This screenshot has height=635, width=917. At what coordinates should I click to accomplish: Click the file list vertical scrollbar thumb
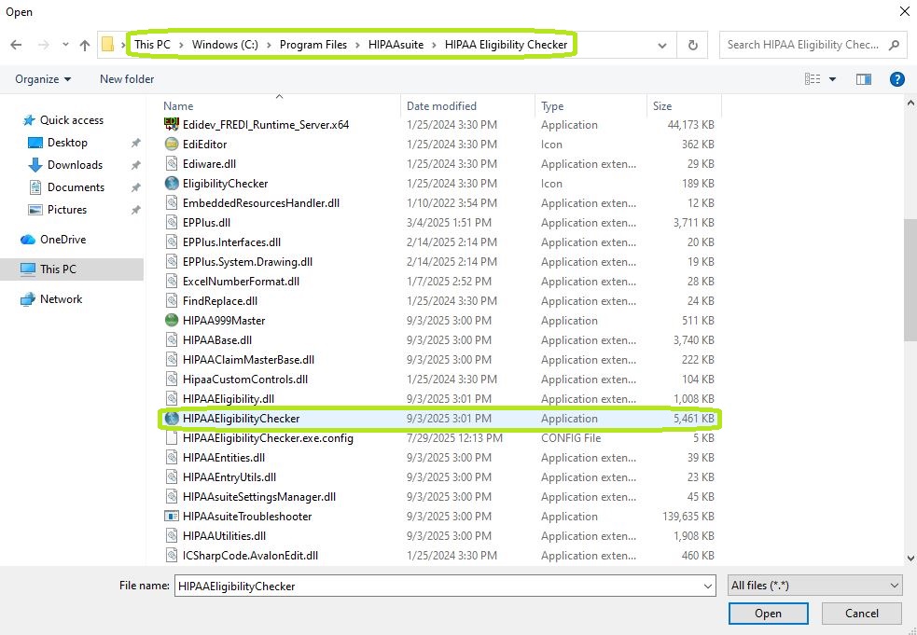coord(910,280)
